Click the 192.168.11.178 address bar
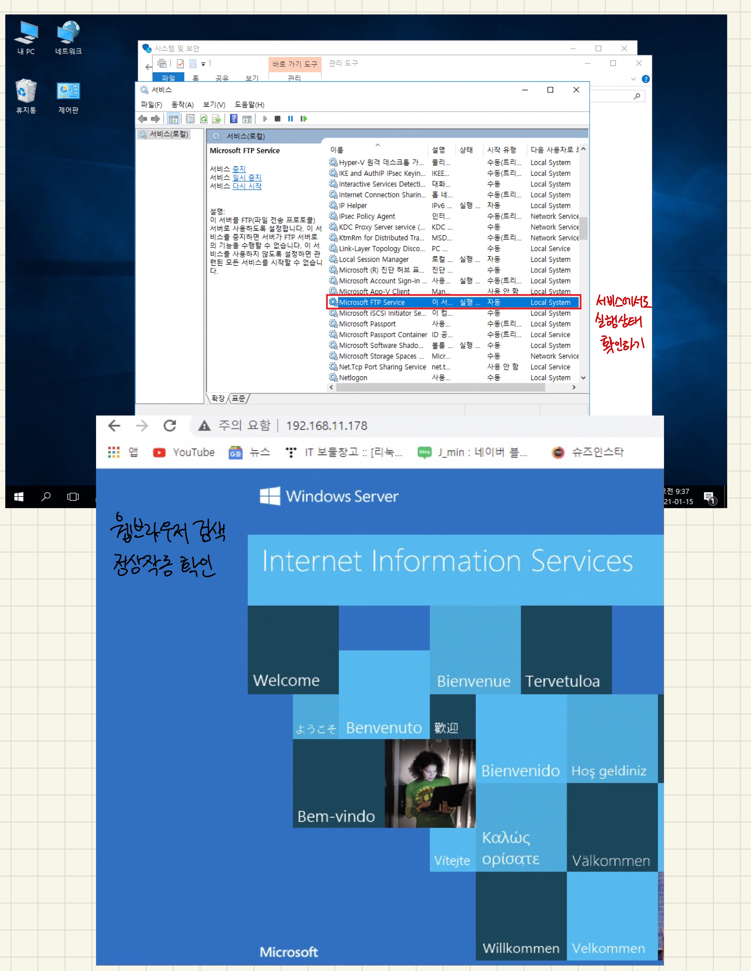This screenshot has height=971, width=751. tap(327, 426)
